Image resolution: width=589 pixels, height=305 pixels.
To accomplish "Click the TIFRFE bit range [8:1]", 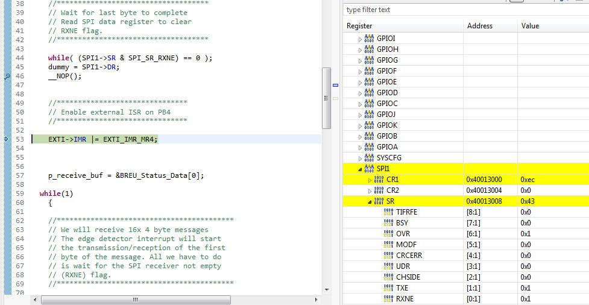I will 473,212.
